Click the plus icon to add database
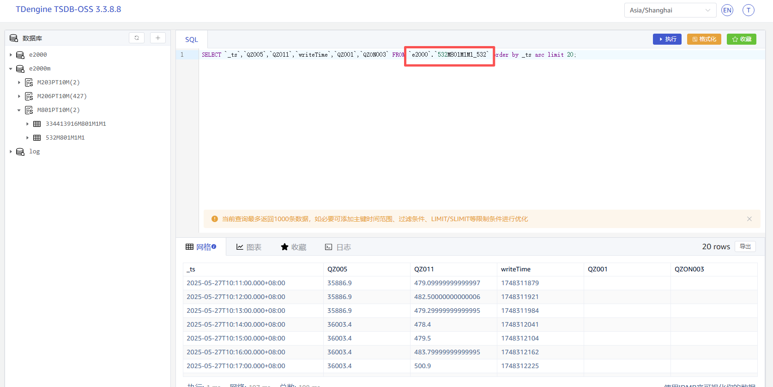The width and height of the screenshot is (773, 387). (x=158, y=38)
